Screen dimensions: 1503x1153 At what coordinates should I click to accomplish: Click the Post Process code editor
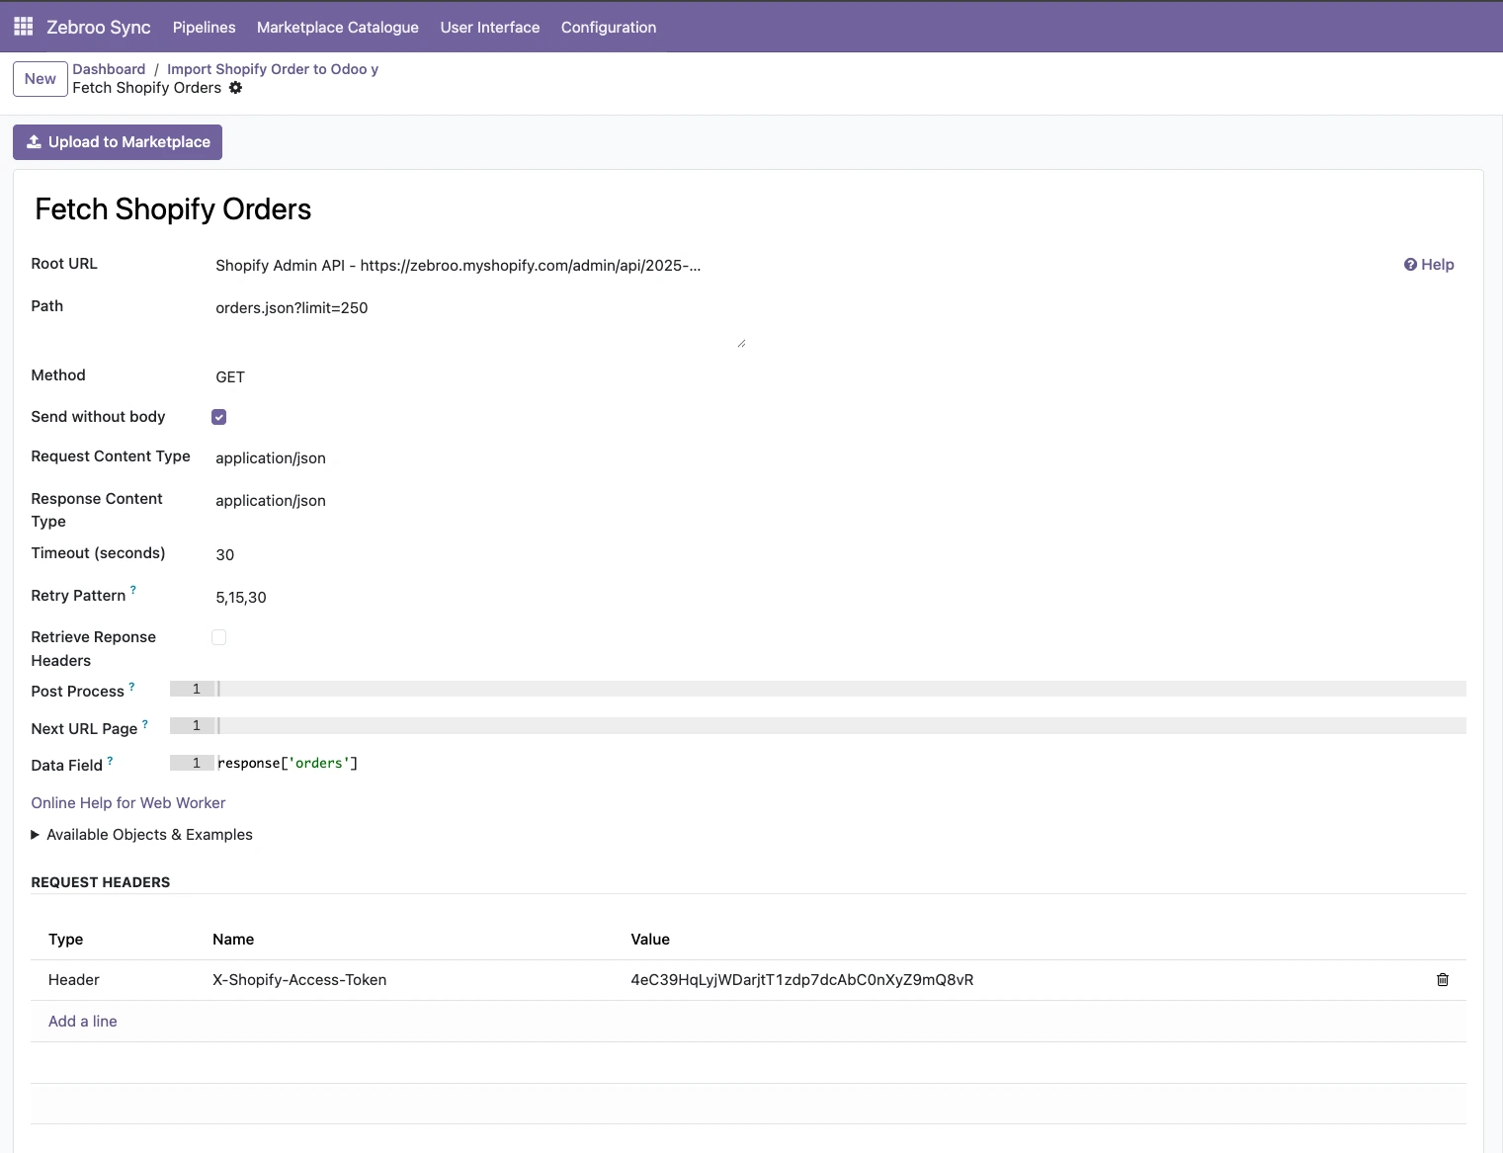pos(818,689)
